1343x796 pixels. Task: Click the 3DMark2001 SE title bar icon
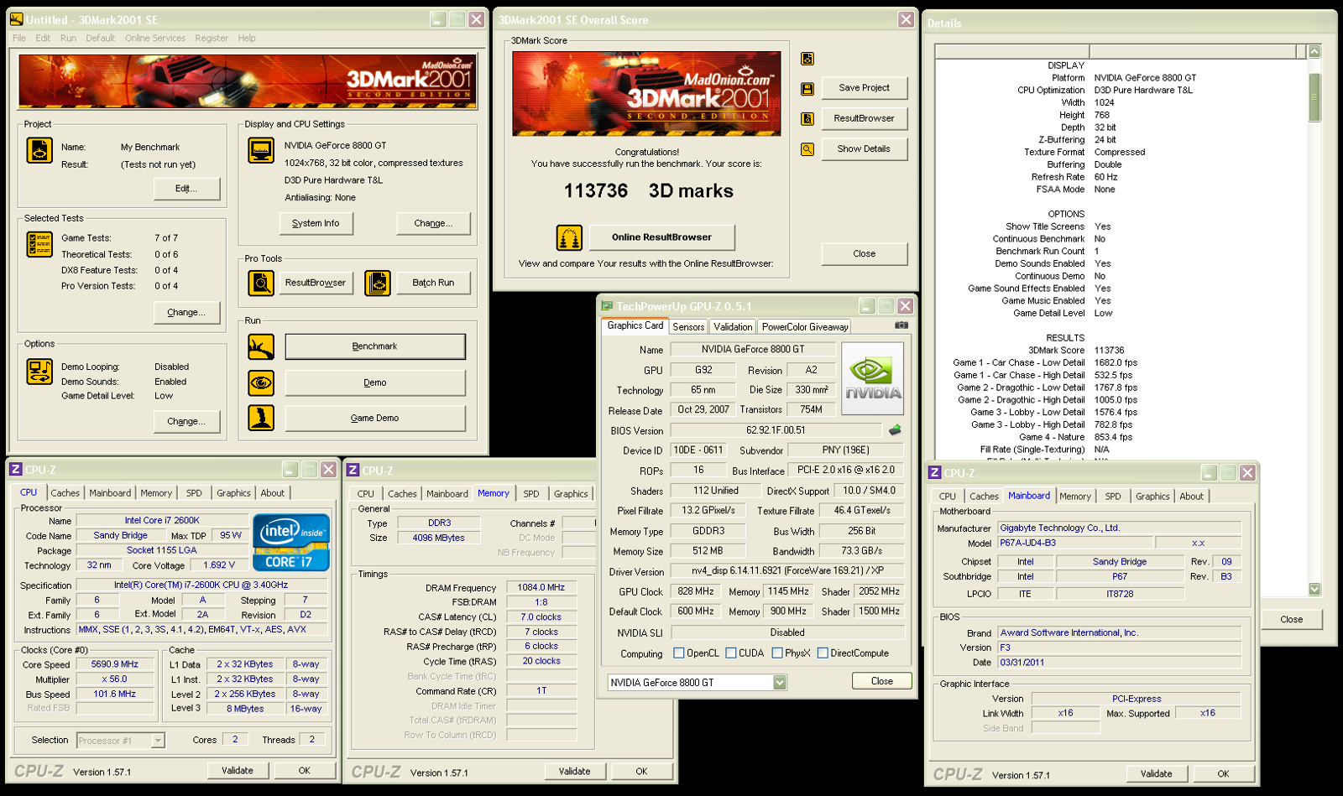(16, 19)
